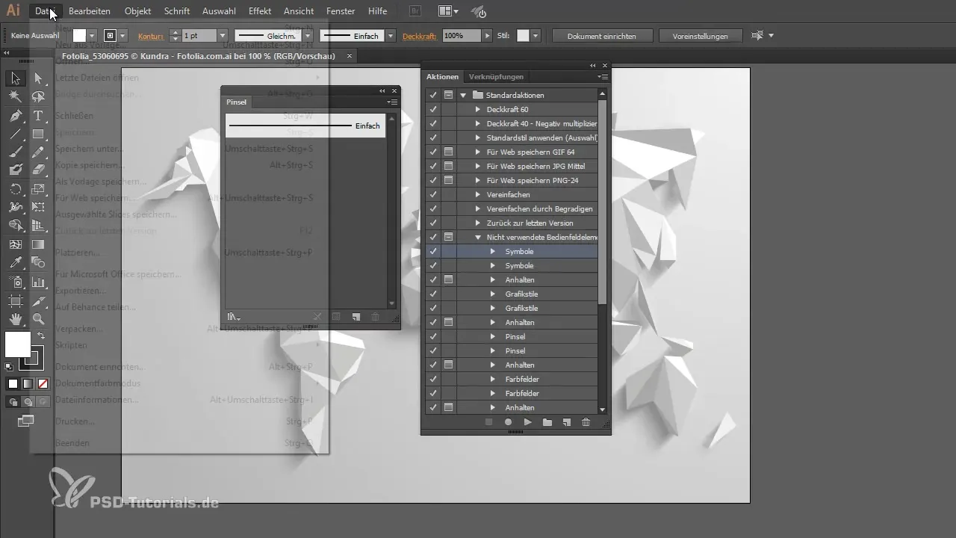956x538 pixels.
Task: Create new brush in Pinsel panel
Action: click(356, 317)
